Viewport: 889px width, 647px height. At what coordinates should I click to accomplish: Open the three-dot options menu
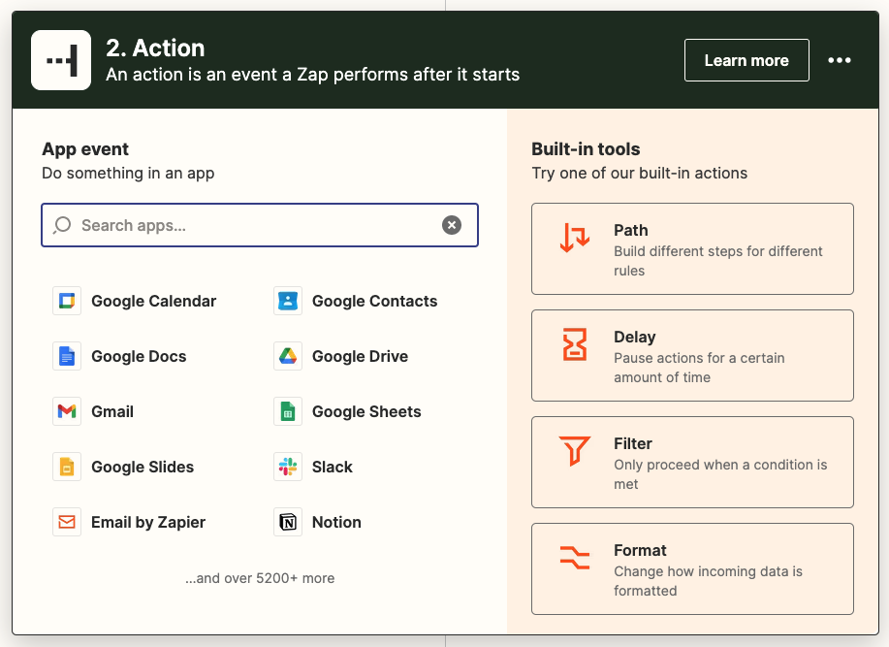click(x=839, y=60)
